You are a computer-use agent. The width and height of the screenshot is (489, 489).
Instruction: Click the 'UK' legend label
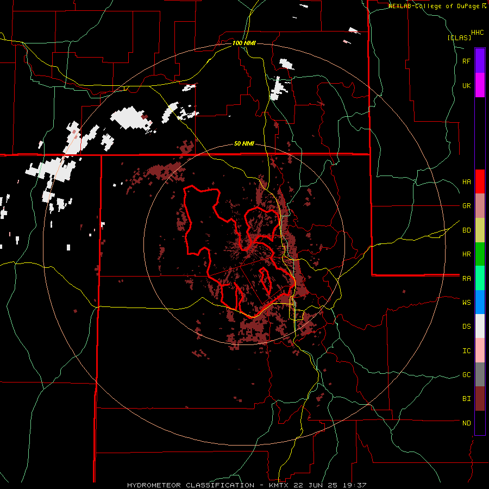pos(466,85)
